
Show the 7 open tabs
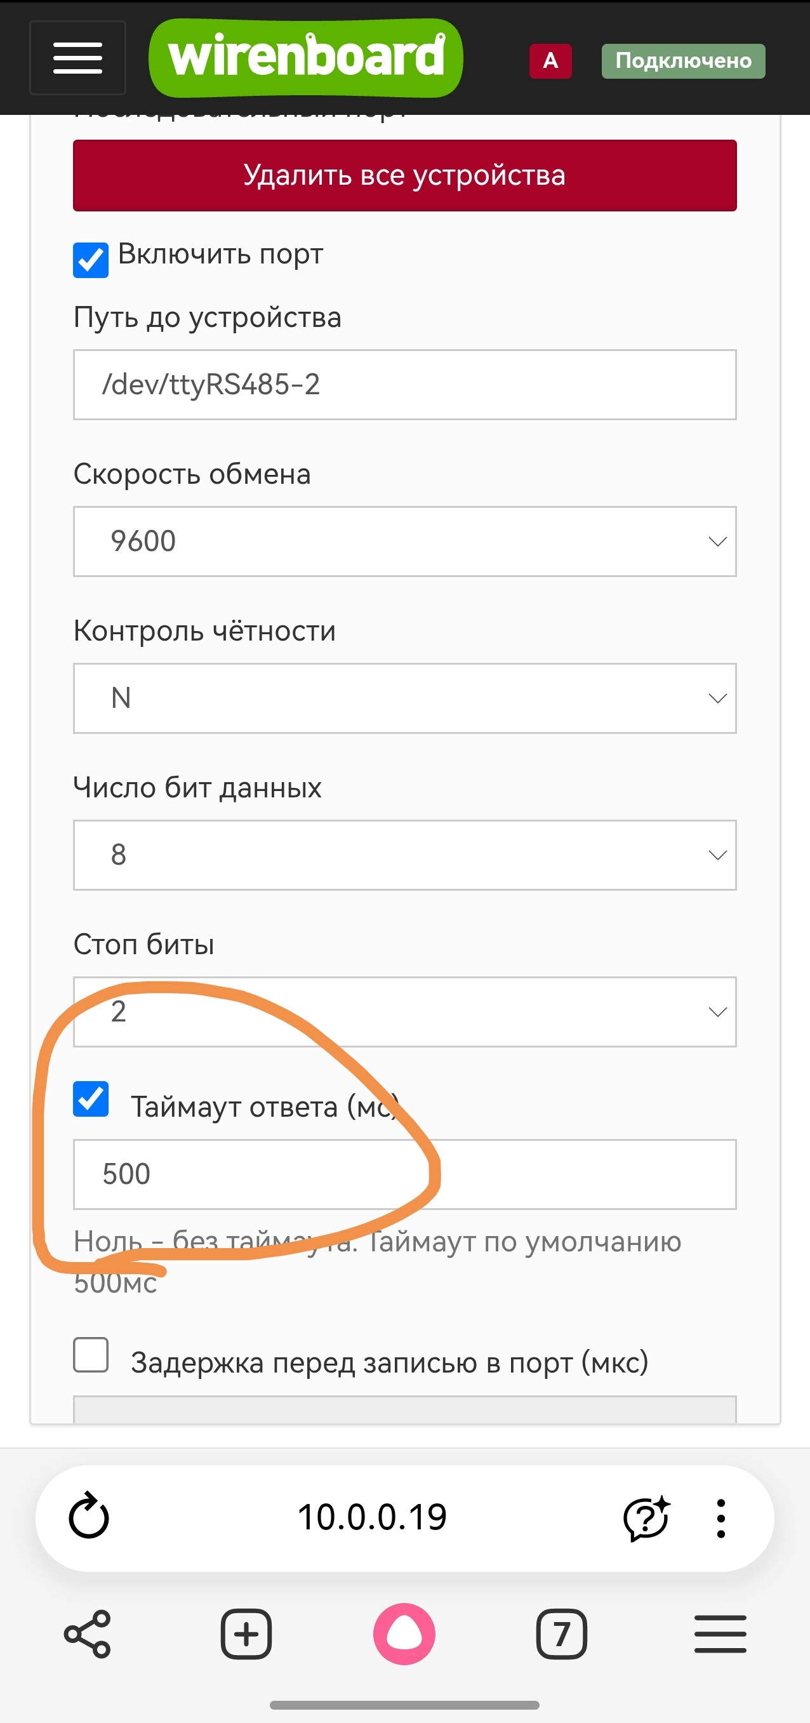[561, 1634]
